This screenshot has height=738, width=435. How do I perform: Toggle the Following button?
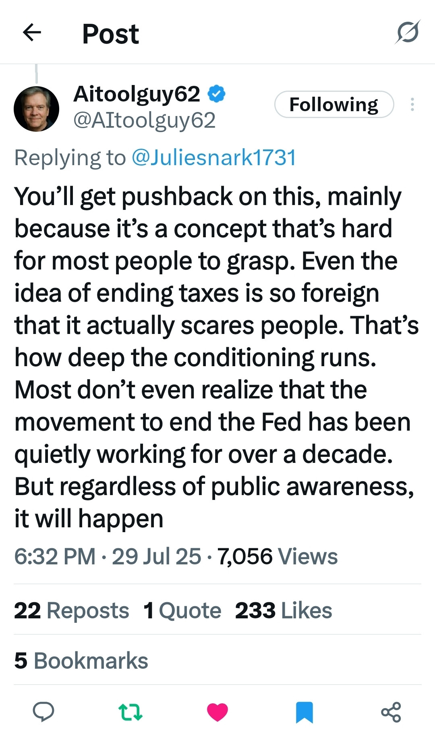click(333, 104)
